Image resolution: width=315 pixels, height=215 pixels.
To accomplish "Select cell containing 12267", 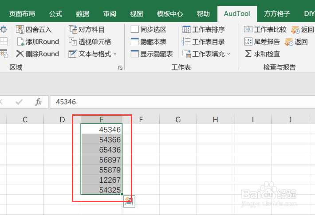I will point(102,180).
